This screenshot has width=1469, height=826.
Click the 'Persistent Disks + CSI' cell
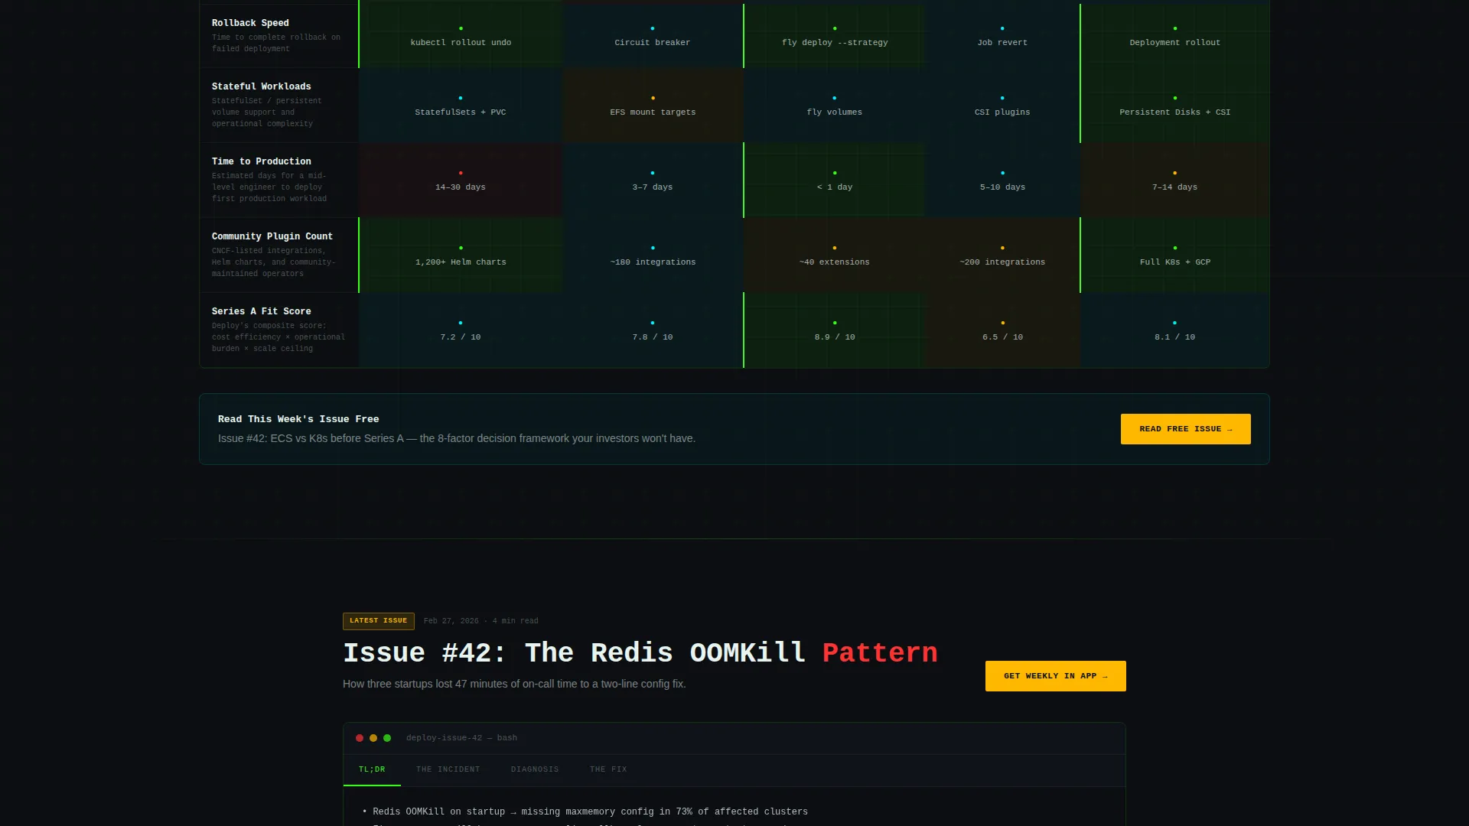(1174, 105)
